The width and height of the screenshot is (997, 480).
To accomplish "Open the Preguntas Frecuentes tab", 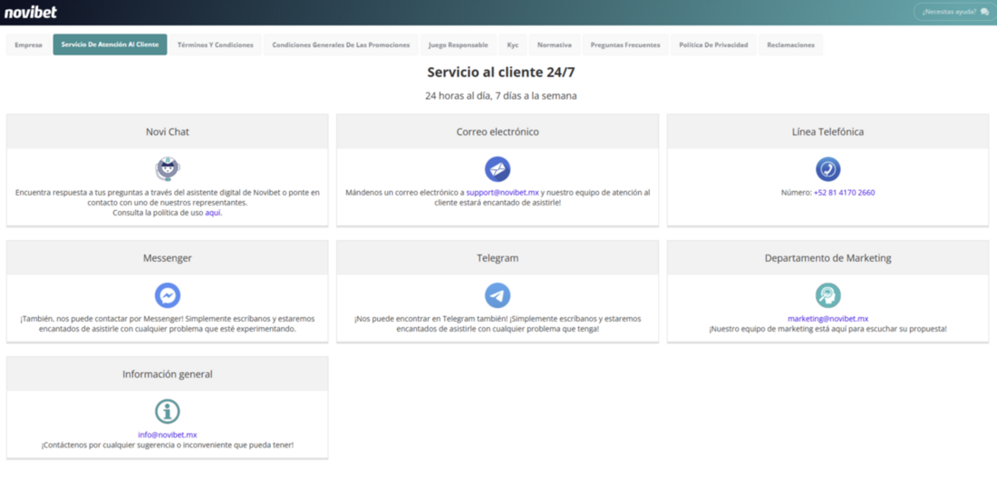I will (x=625, y=45).
